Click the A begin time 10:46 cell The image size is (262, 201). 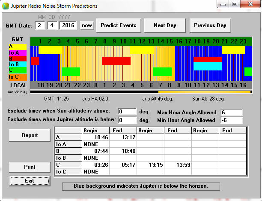[x=96, y=137]
